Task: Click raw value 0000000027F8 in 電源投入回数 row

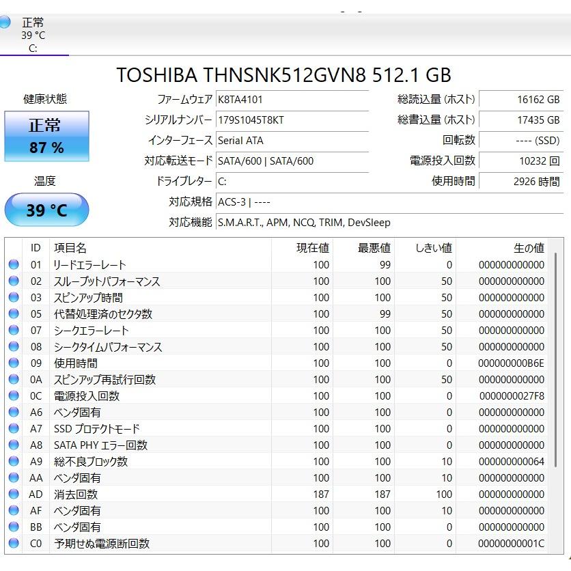Action: coord(512,396)
